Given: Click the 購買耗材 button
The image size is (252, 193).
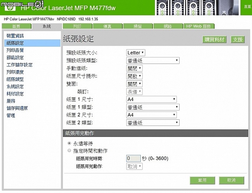Looking at the screenshot, I should tap(214, 39).
